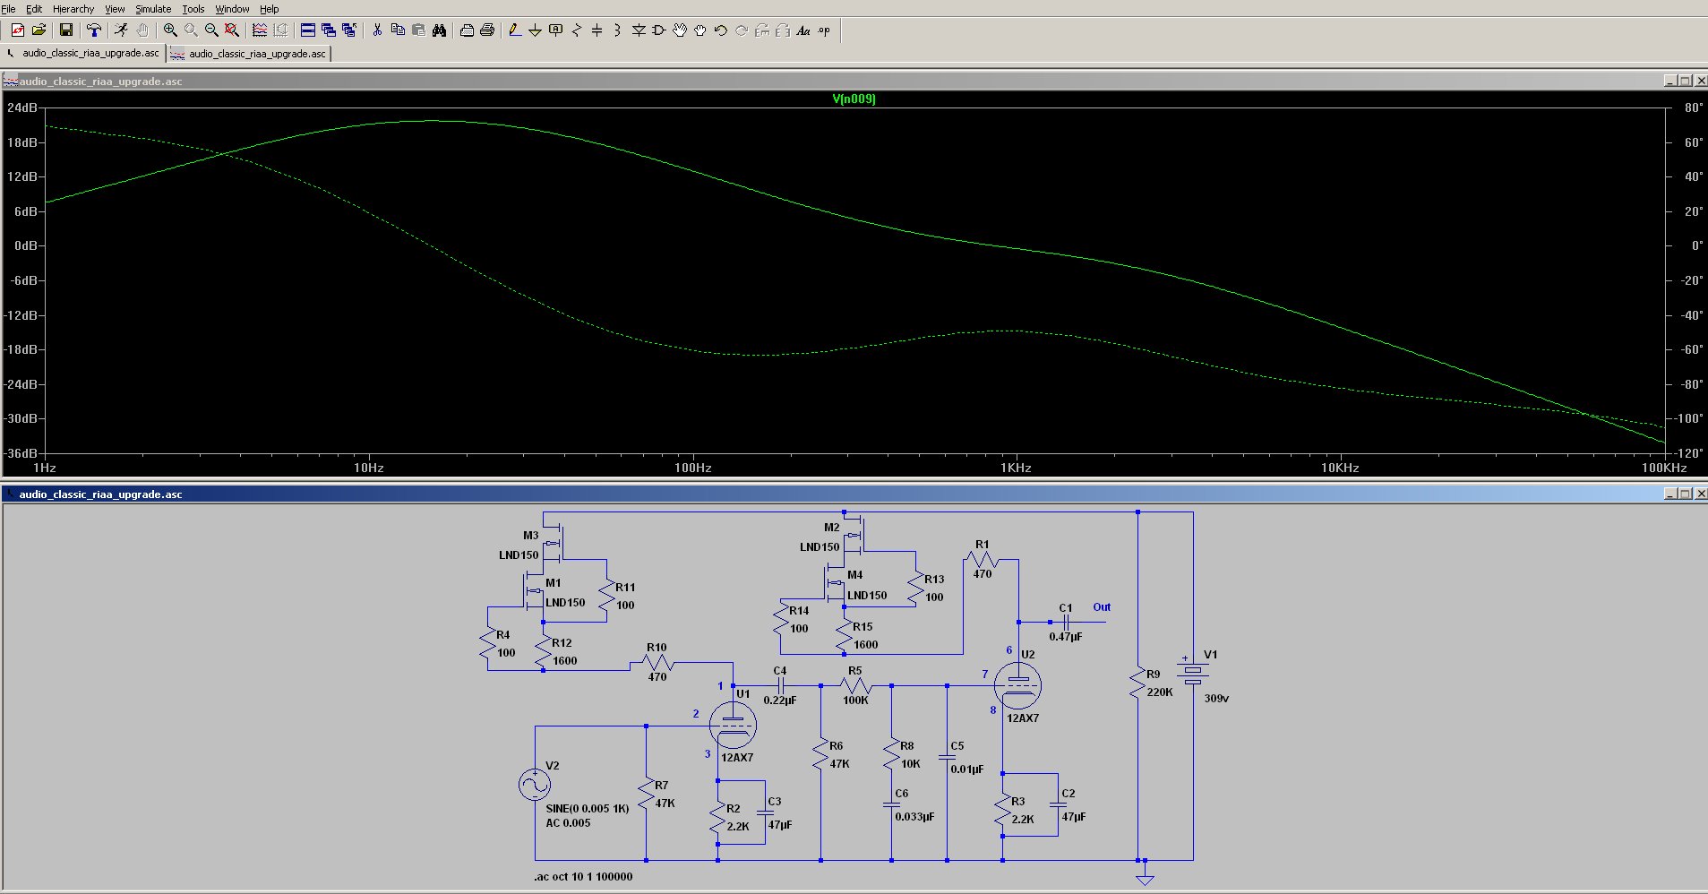Add text with the Aa icon
The width and height of the screenshot is (1708, 894).
(x=803, y=30)
